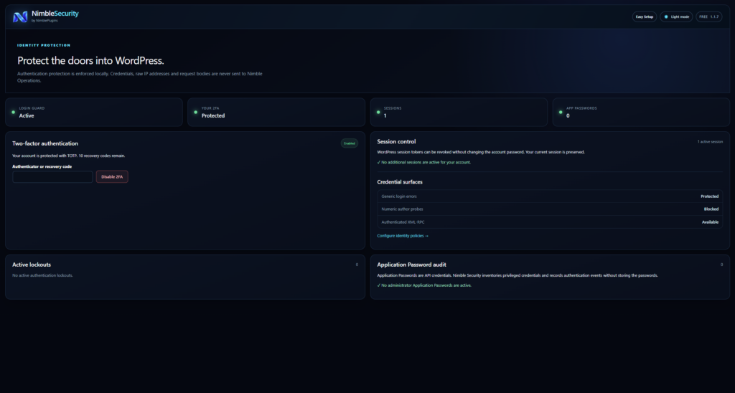Click the NimbleSecurity logo icon
This screenshot has height=393, width=735.
pos(19,17)
